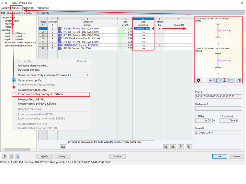The width and height of the screenshot is (246, 184).
Task: Click I-beam icon in cross-section 3 row
Action: pyautogui.click(x=62, y=35)
